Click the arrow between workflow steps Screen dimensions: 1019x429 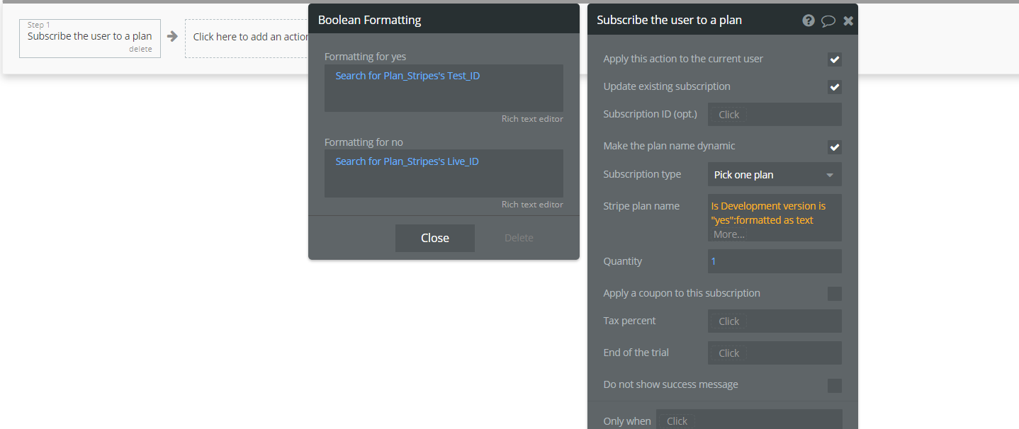coord(172,36)
